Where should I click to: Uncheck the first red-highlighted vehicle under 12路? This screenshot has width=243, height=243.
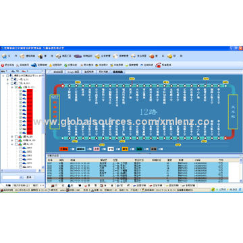(x=21, y=91)
